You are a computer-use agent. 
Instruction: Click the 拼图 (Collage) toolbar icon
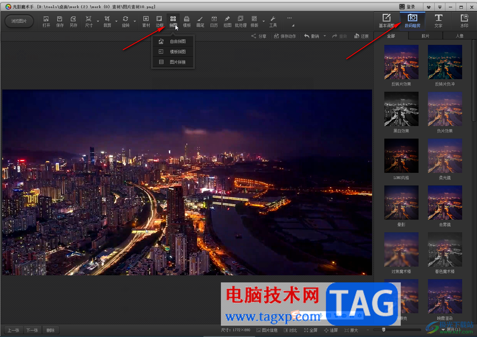coord(173,21)
